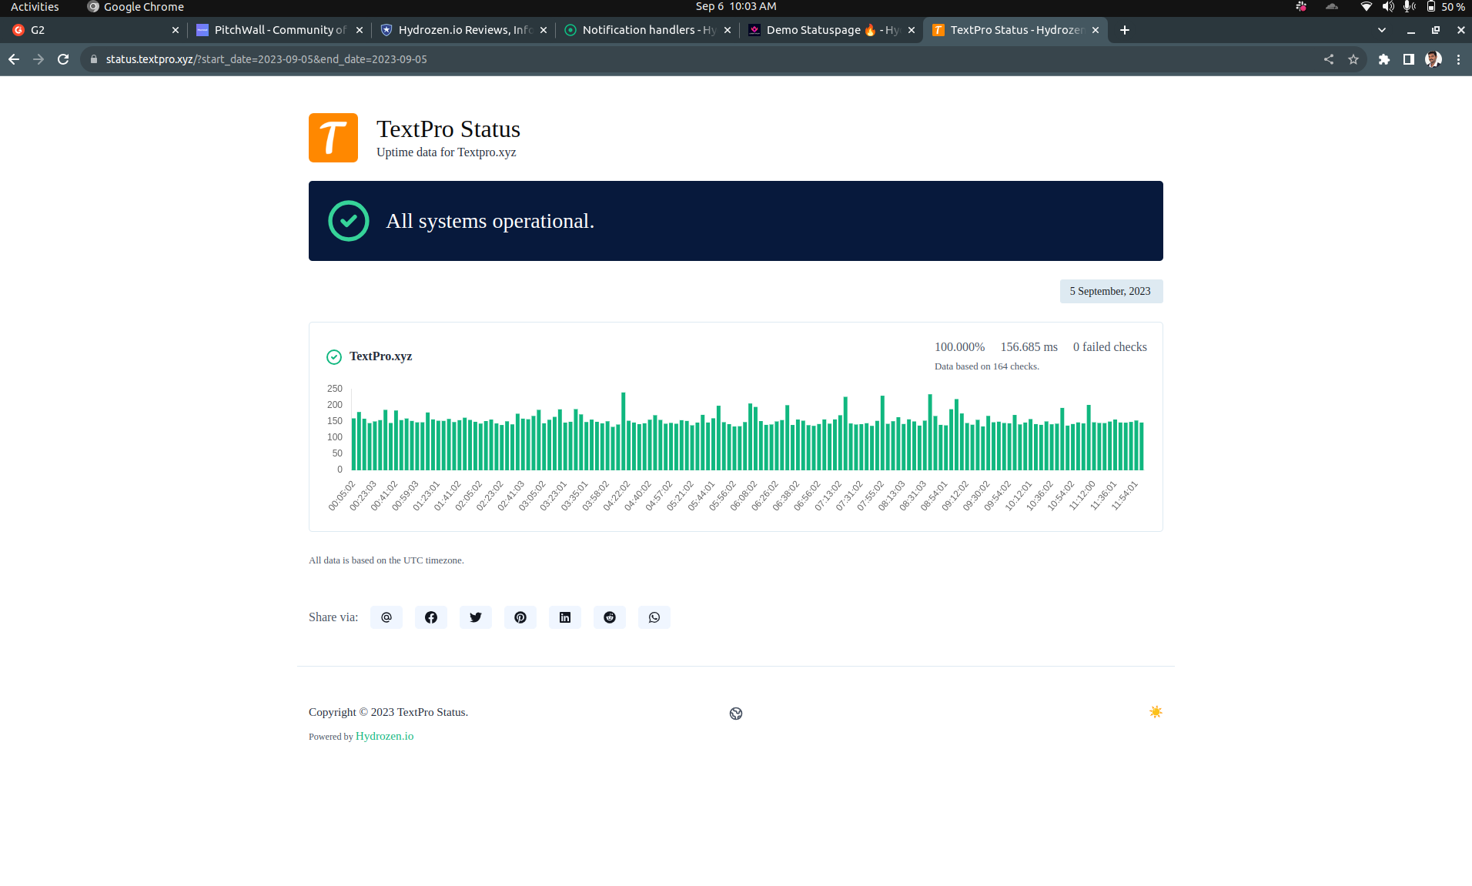The height and width of the screenshot is (886, 1472).
Task: Share status page on Twitter
Action: point(476,617)
